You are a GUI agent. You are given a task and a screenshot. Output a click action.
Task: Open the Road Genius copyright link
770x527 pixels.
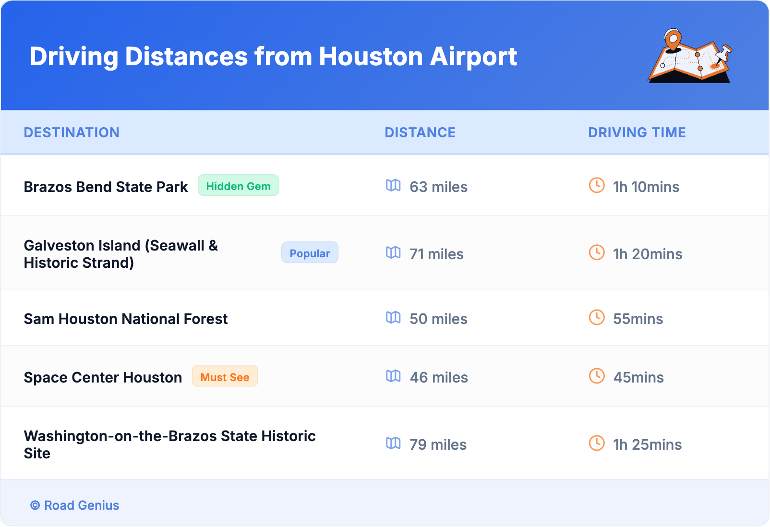click(75, 505)
